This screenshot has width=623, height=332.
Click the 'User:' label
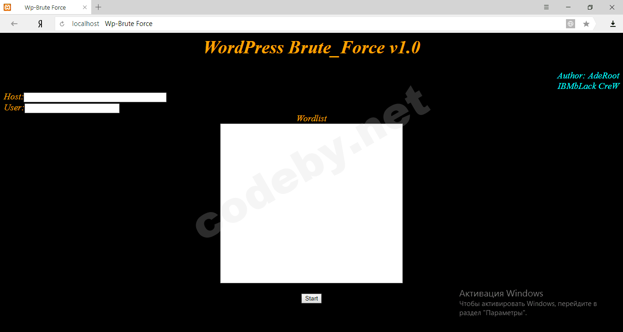coord(14,108)
